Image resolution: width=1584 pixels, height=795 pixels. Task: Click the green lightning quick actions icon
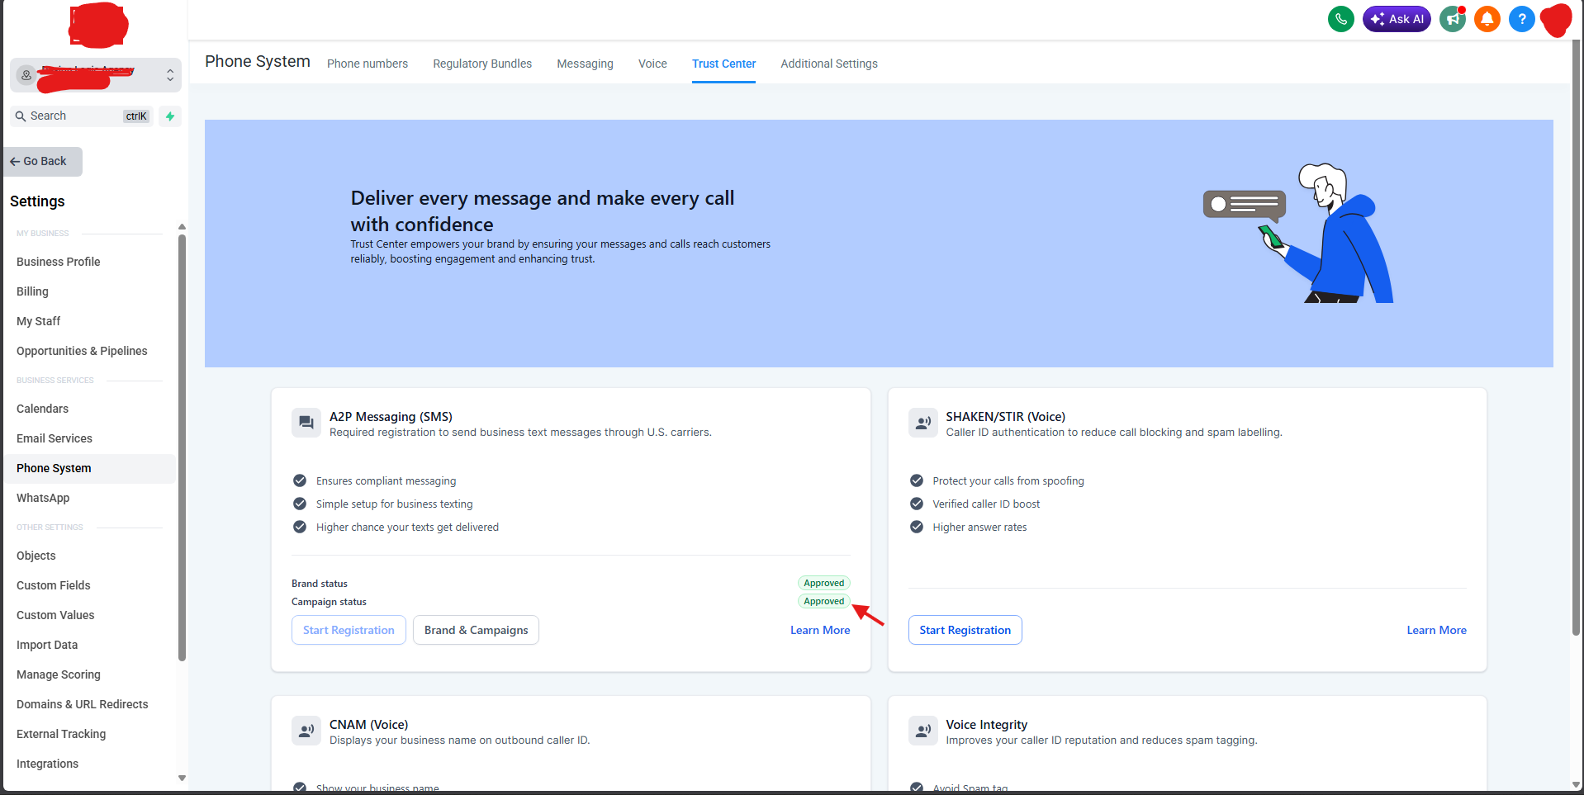[x=170, y=116]
